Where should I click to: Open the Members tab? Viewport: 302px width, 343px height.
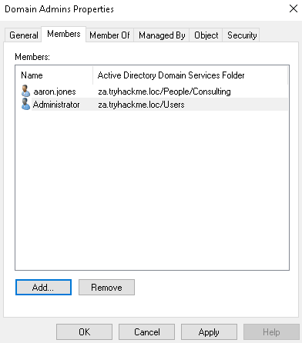click(64, 34)
